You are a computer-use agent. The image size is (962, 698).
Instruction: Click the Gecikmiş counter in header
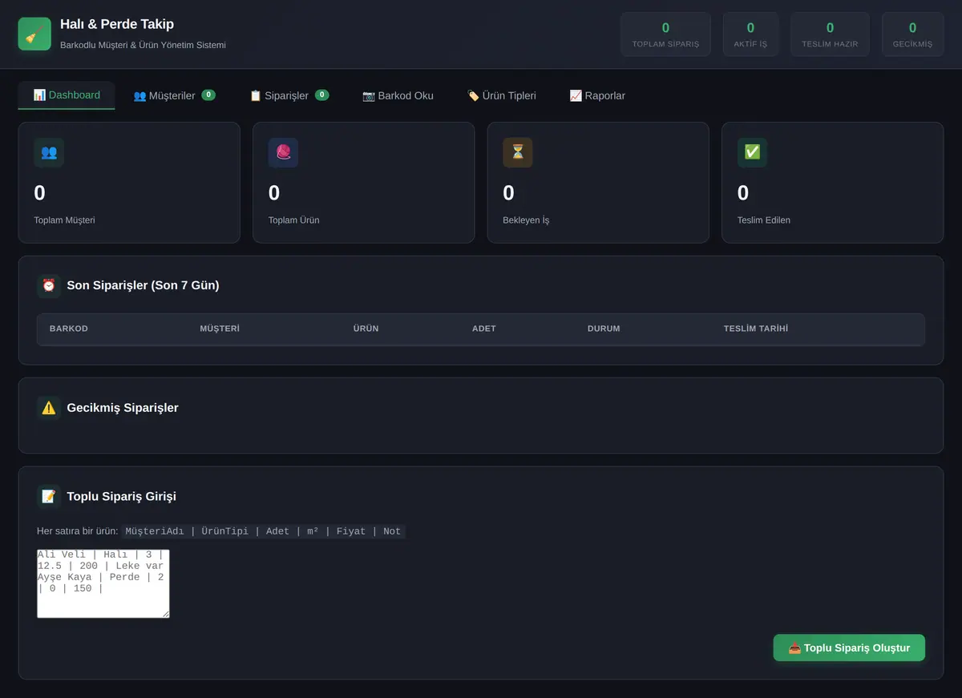pos(912,34)
